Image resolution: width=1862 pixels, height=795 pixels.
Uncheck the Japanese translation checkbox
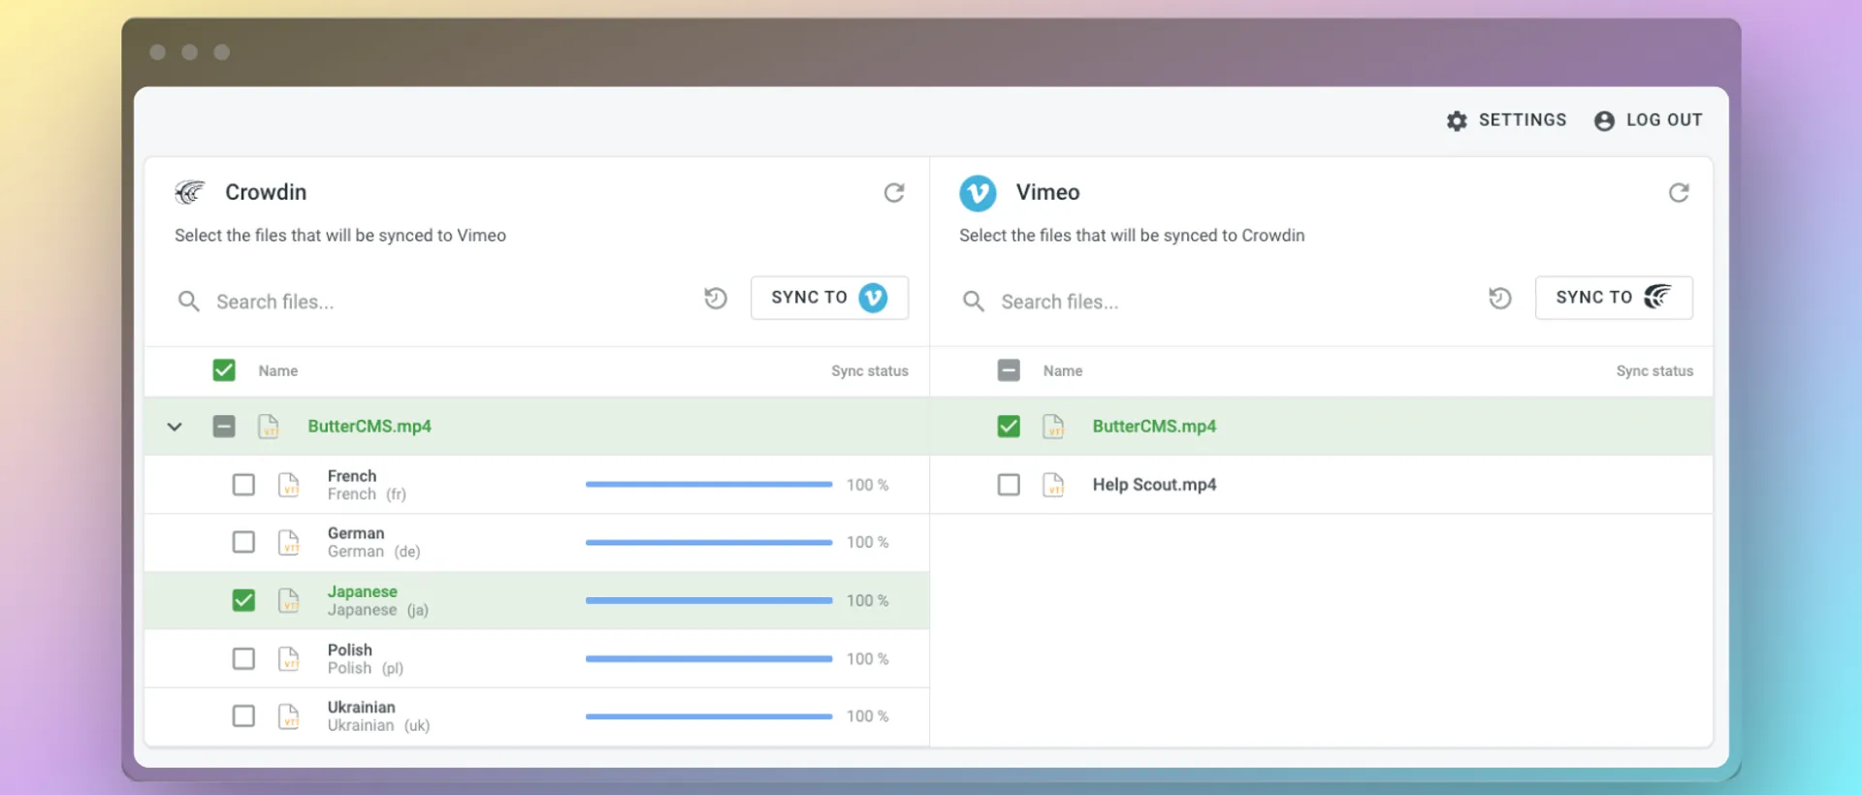pos(243,601)
